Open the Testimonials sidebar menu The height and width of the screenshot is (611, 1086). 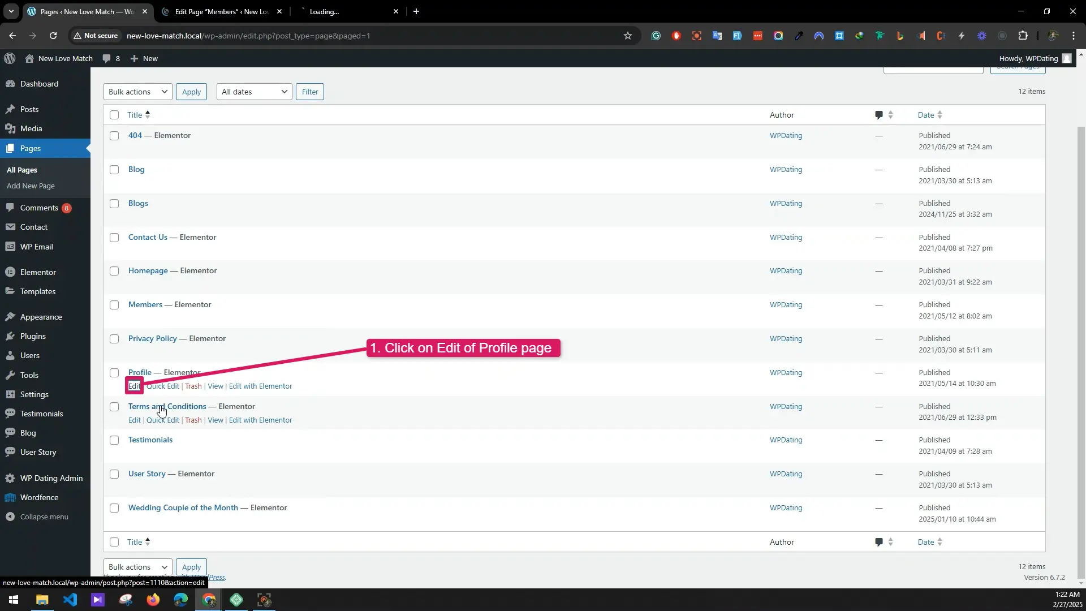(x=41, y=414)
